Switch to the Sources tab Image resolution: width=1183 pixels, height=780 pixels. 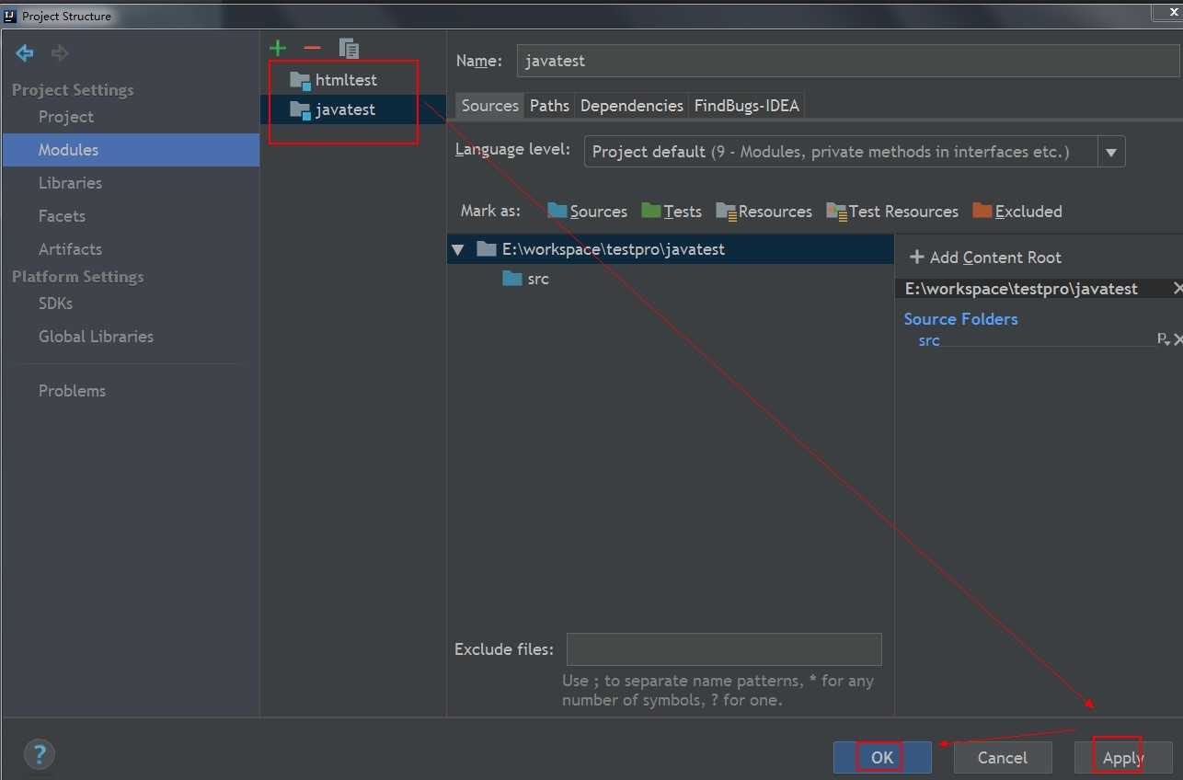pos(489,106)
